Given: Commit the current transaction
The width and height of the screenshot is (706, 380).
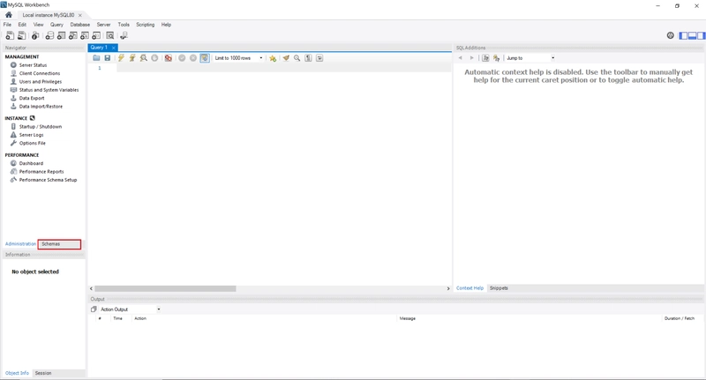Looking at the screenshot, I should pyautogui.click(x=182, y=58).
